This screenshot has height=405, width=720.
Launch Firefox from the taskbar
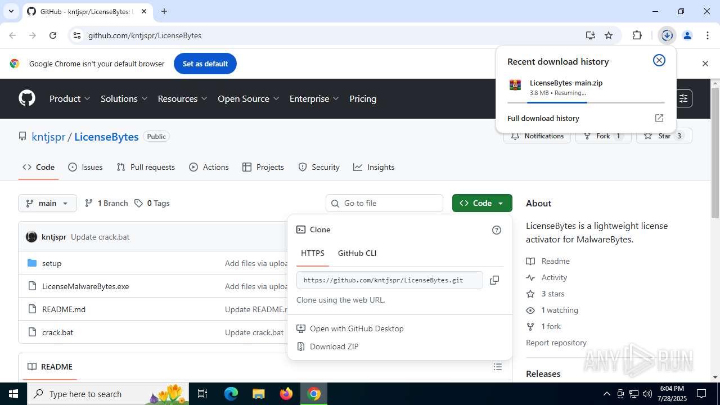pyautogui.click(x=286, y=394)
